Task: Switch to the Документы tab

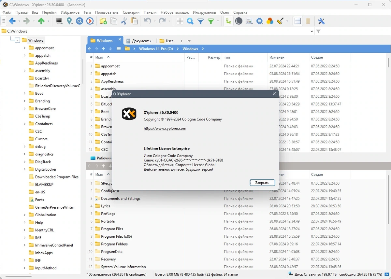Action: pos(138,41)
